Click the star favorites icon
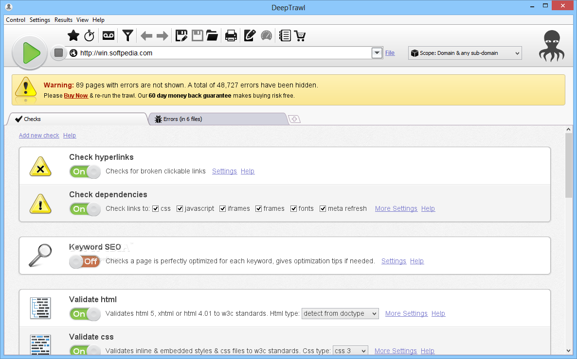The width and height of the screenshot is (577, 359). [x=73, y=35]
